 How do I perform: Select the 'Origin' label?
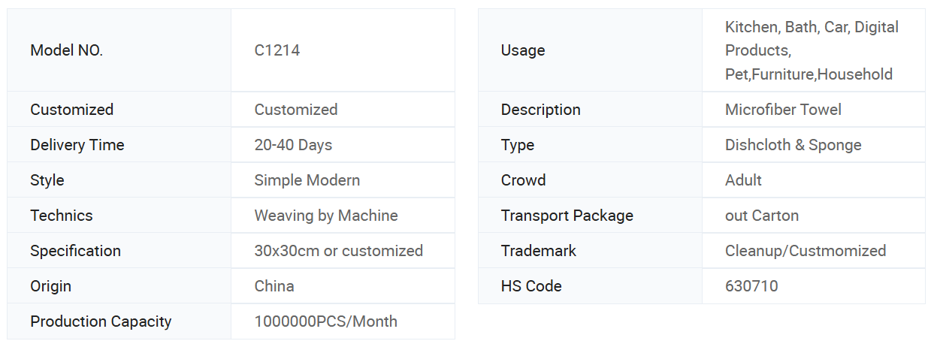tap(51, 286)
